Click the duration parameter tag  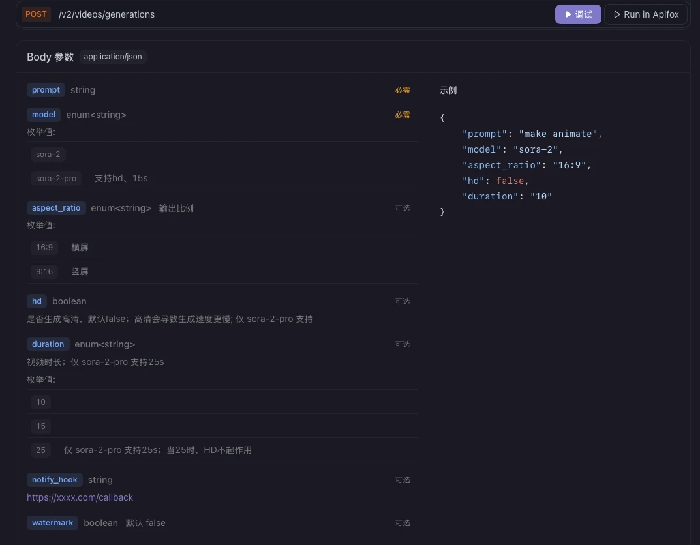pyautogui.click(x=48, y=344)
